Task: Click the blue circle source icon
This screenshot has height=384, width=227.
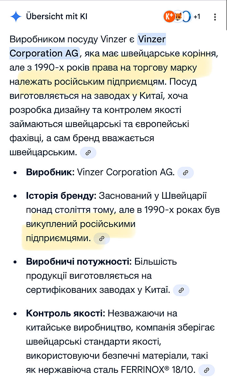Action: [x=187, y=17]
